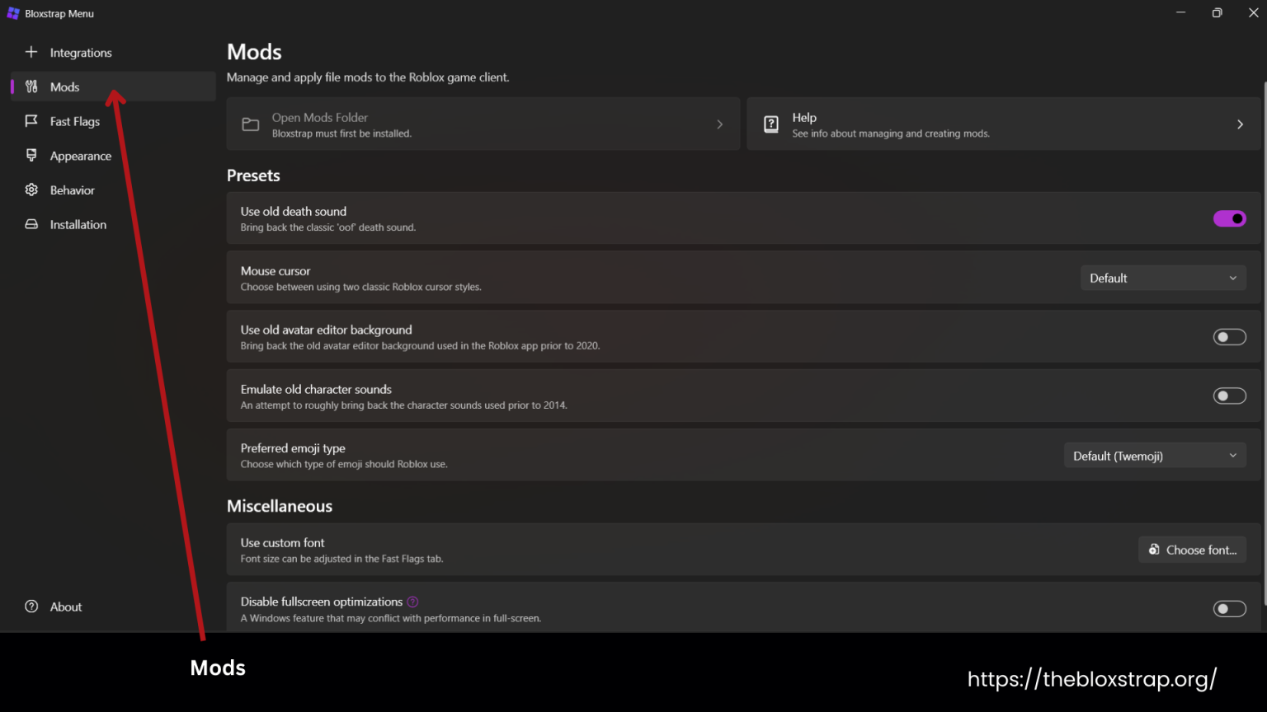Click the Choose font button
The width and height of the screenshot is (1267, 712).
[x=1192, y=550]
